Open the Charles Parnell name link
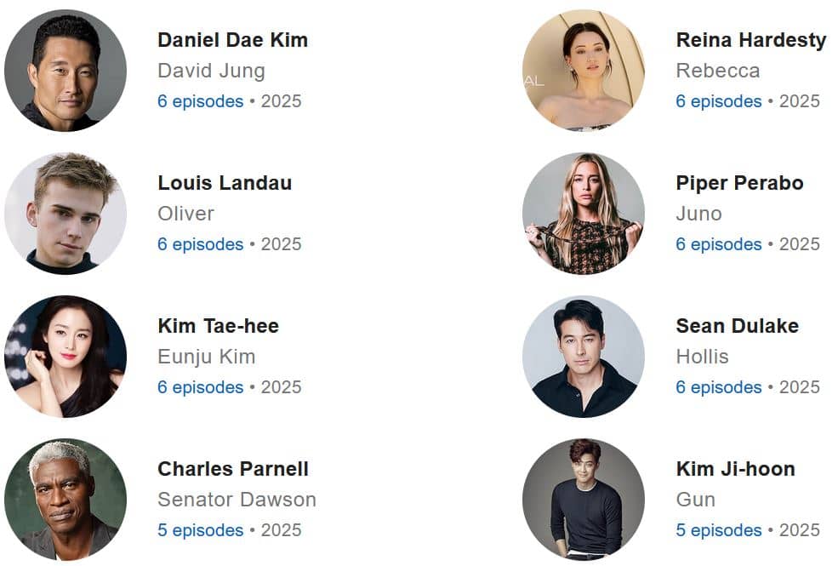The height and width of the screenshot is (566, 838). [x=233, y=469]
